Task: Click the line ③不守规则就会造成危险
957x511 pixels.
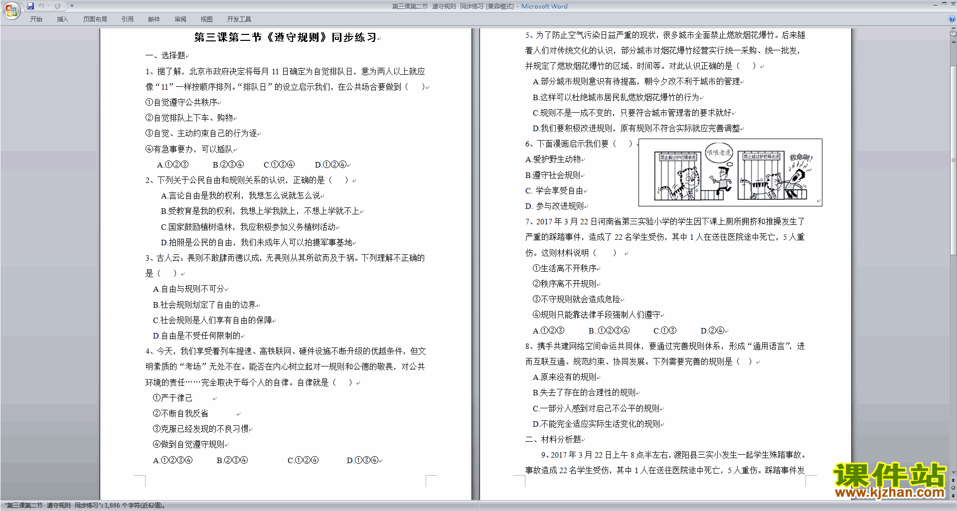Action: 577,299
